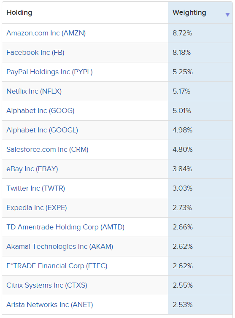This screenshot has height=318, width=235.
Task: Click the 2.53% weighting cell
Action: [x=200, y=305]
